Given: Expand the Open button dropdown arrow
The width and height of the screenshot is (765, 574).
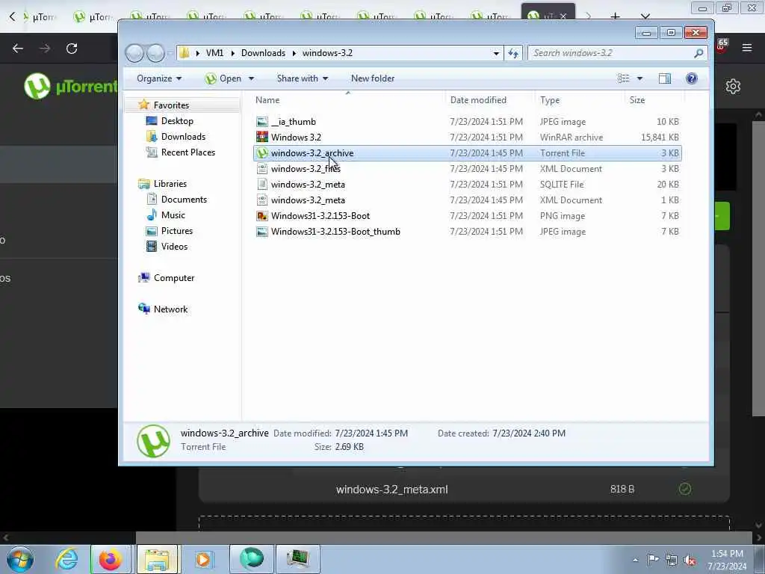Looking at the screenshot, I should [x=251, y=78].
